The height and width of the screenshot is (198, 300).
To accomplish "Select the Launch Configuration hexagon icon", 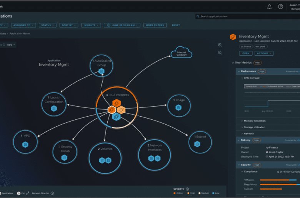I will (x=54, y=109).
